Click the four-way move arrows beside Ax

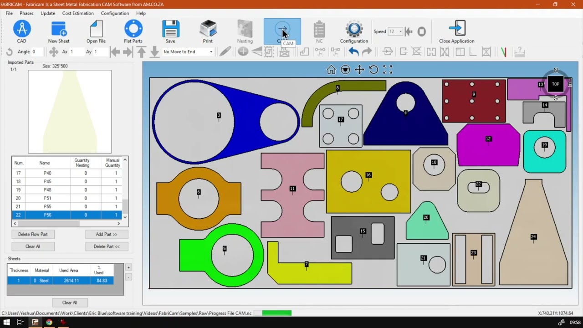click(54, 52)
